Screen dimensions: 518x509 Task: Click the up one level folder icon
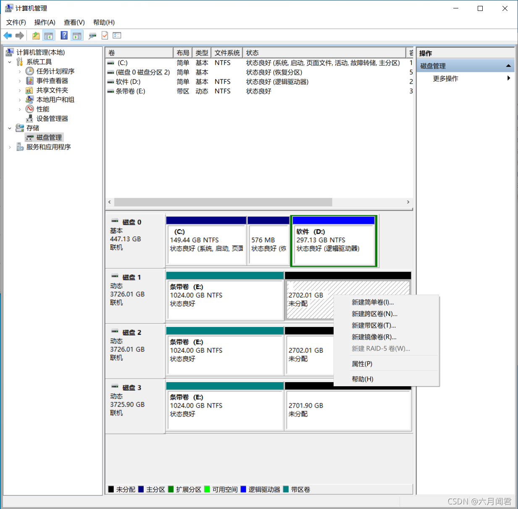click(36, 36)
